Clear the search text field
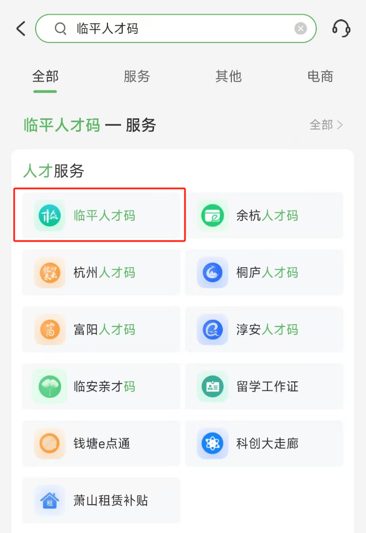Screen dimensions: 366x533 [x=300, y=28]
